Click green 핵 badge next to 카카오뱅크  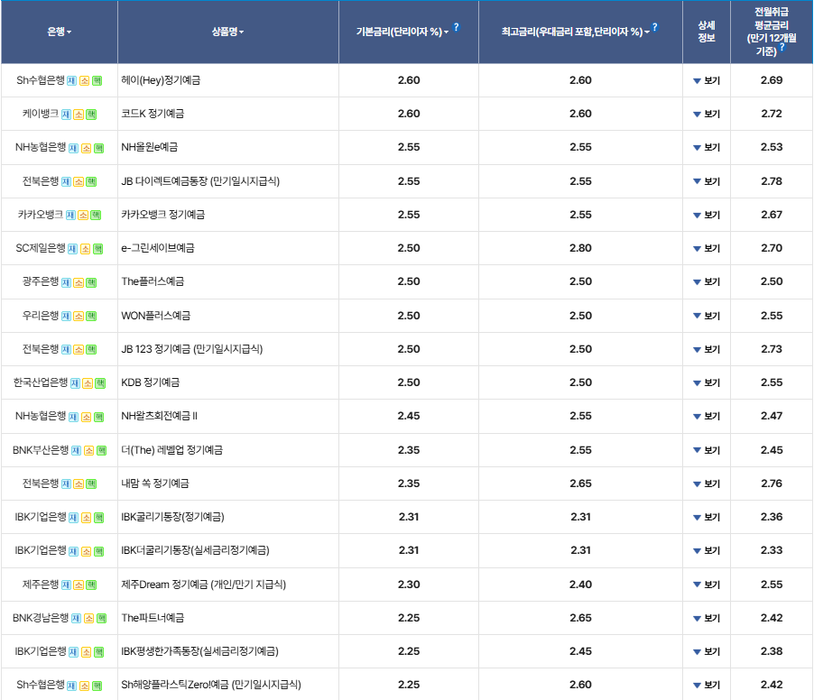[96, 216]
